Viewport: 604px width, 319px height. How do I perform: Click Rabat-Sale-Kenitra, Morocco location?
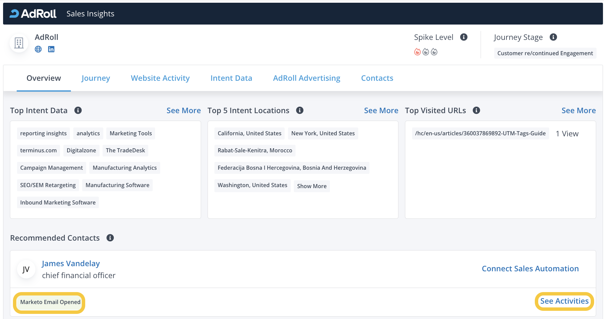tap(255, 150)
